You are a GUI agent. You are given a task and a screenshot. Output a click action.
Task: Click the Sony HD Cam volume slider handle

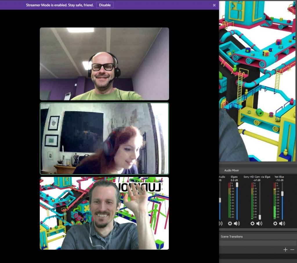260,217
